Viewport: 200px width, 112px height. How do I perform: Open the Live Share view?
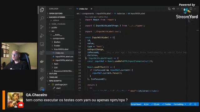pos(42,78)
